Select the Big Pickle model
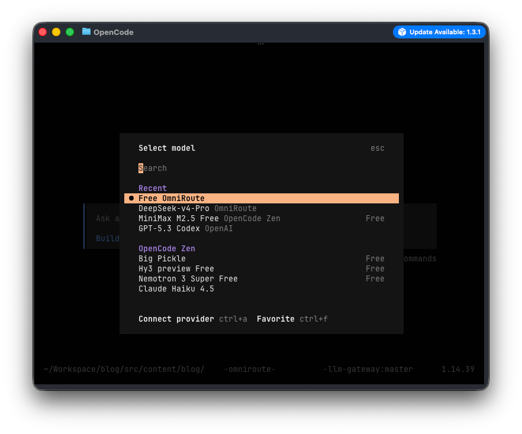Viewport: 522px width, 434px height. [262, 259]
